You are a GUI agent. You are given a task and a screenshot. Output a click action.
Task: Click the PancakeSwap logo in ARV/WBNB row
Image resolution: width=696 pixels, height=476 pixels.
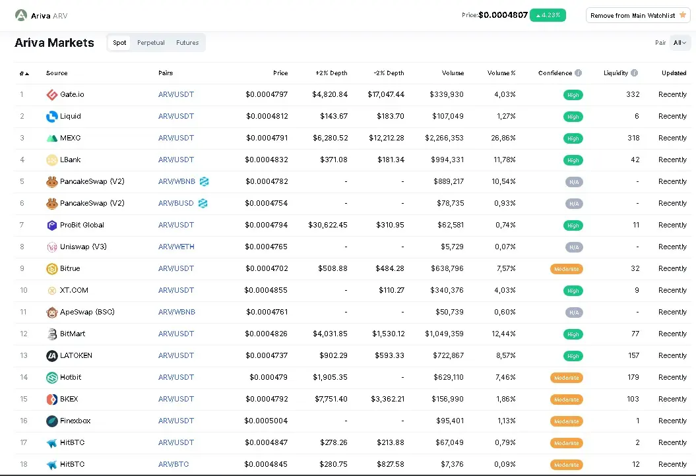click(x=52, y=181)
